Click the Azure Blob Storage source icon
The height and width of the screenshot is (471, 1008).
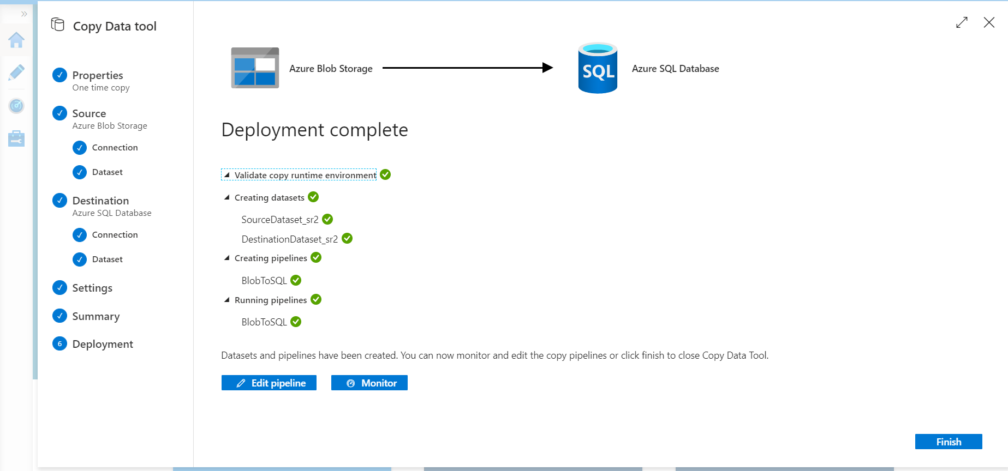pos(255,68)
